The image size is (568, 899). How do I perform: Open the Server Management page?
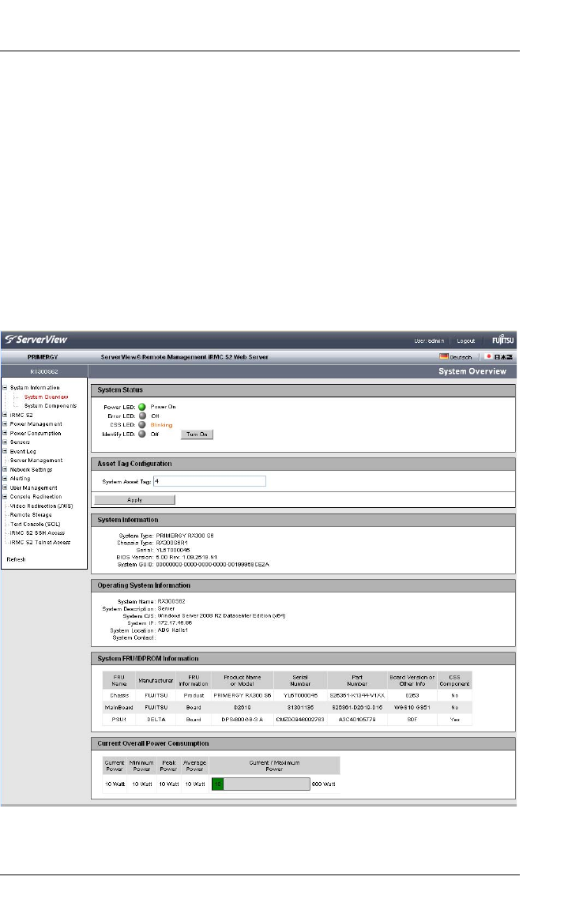pos(36,461)
